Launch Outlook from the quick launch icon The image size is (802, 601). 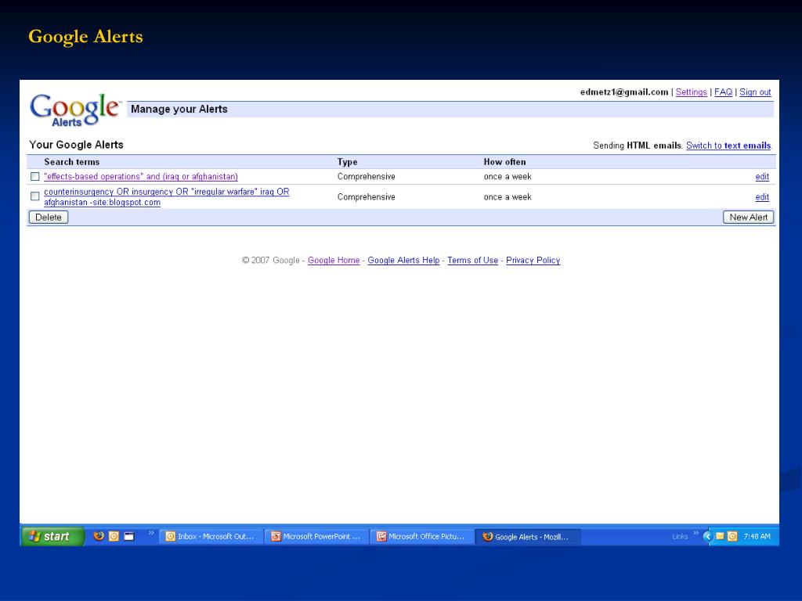pos(114,536)
